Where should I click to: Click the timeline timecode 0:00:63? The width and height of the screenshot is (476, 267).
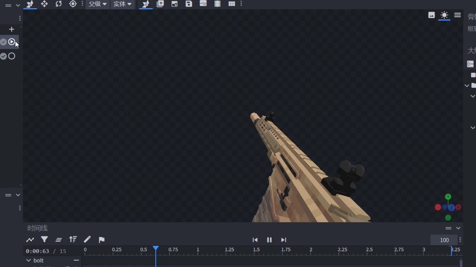tap(37, 251)
